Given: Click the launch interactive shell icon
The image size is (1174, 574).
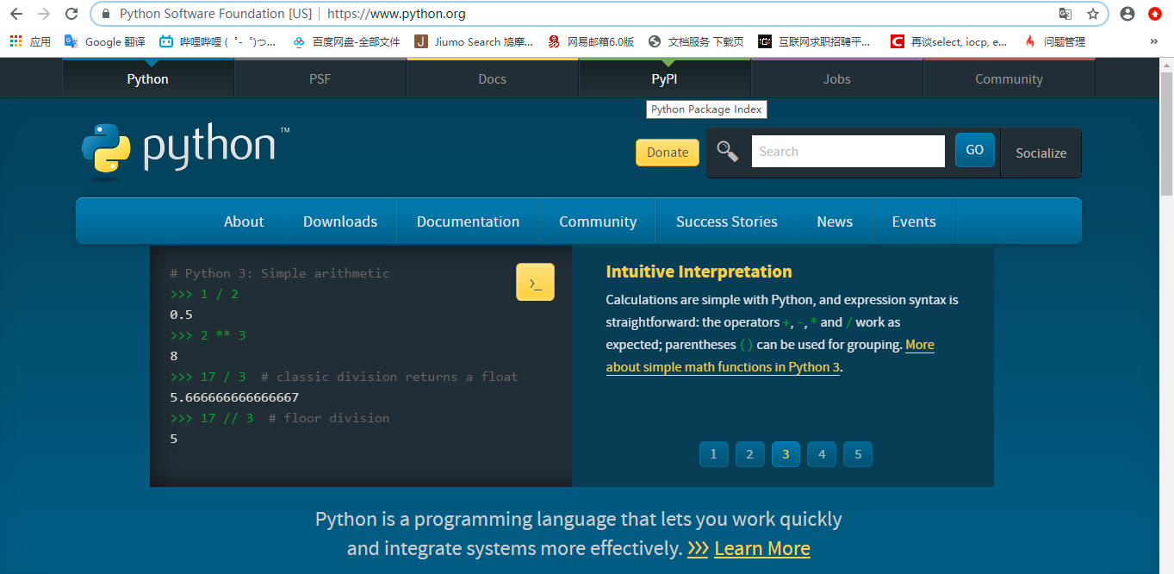Looking at the screenshot, I should tap(535, 283).
